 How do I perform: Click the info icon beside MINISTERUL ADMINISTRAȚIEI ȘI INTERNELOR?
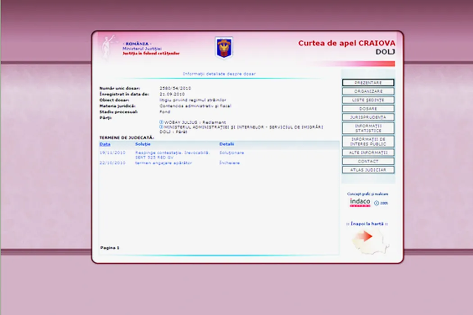pos(161,127)
